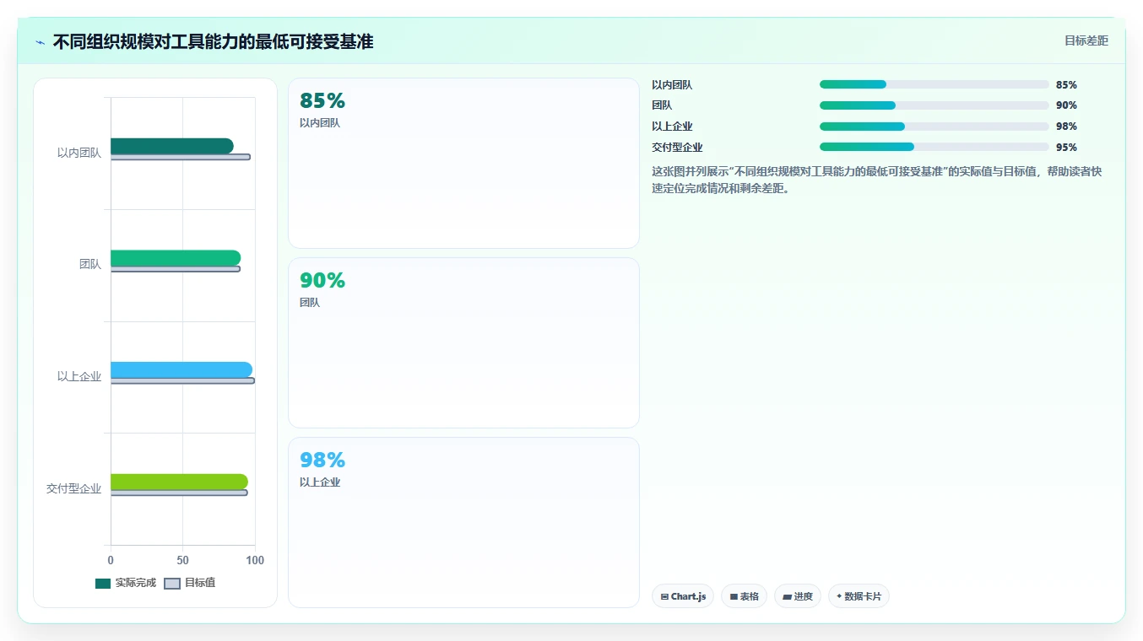The image size is (1143, 641).
Task: Click the grey target bar under the 以内团队 bar
Action: pyautogui.click(x=181, y=157)
